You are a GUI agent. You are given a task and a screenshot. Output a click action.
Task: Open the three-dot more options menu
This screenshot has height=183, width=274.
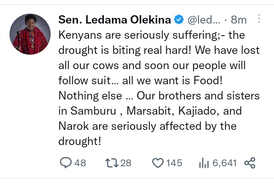click(259, 19)
